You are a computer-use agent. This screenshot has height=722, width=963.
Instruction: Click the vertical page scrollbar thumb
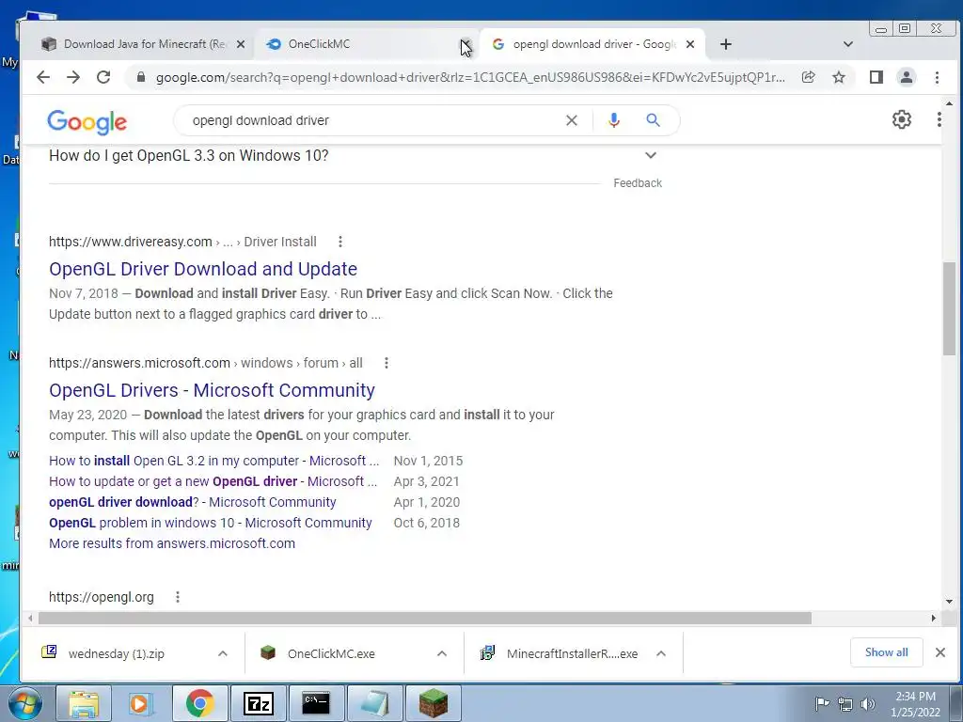pos(950,308)
